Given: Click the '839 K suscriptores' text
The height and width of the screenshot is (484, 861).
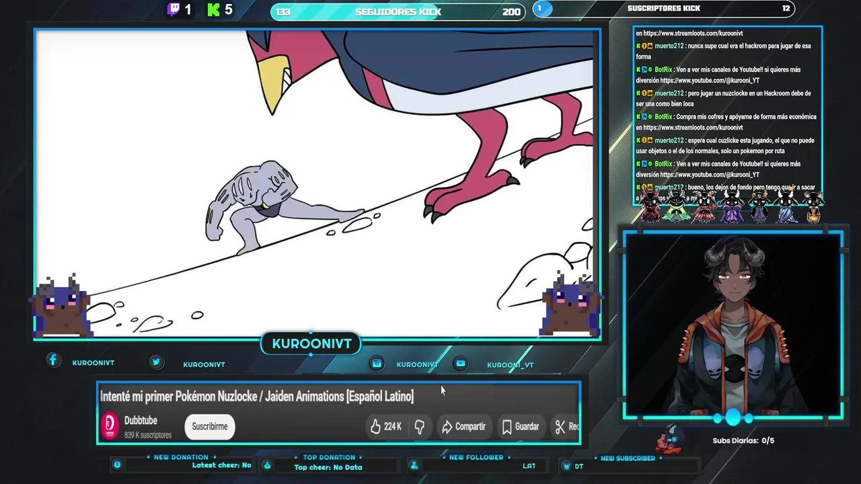Looking at the screenshot, I should pyautogui.click(x=147, y=435).
